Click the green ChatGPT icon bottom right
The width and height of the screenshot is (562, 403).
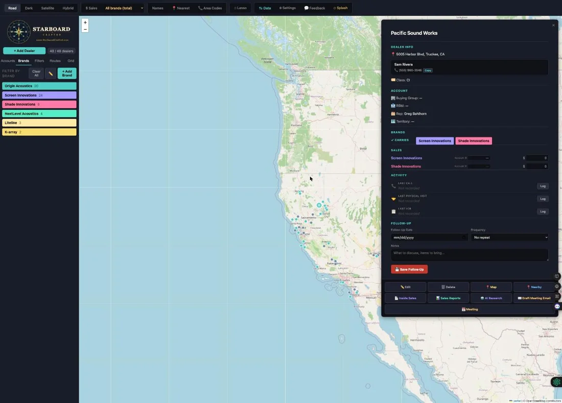[556, 382]
